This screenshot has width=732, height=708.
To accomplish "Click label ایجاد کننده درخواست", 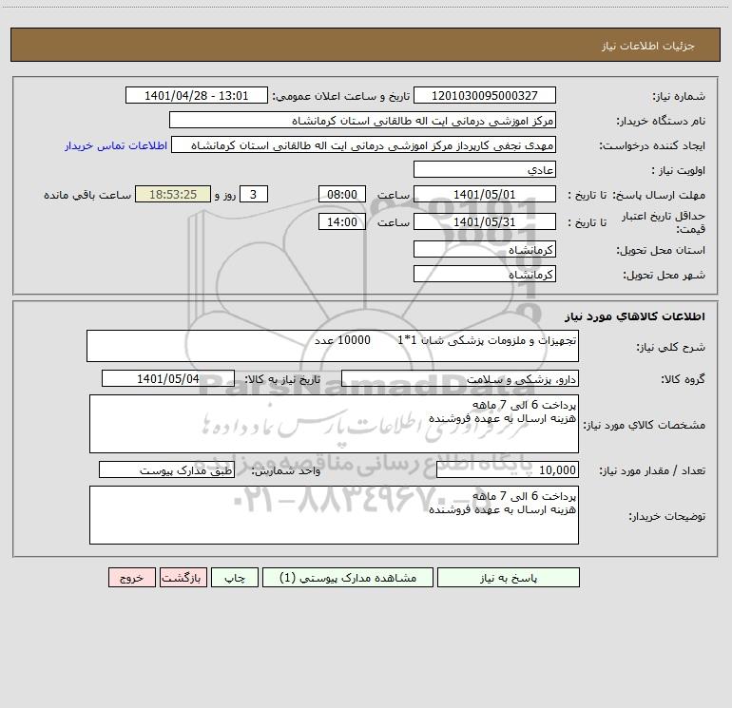I will tap(652, 146).
